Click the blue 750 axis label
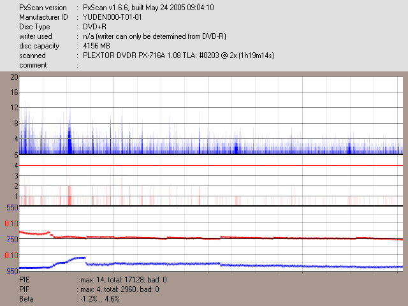The width and height of the screenshot is (408, 306). tap(12, 240)
